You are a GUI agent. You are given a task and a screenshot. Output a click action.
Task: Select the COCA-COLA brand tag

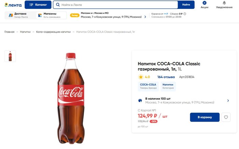148,86
